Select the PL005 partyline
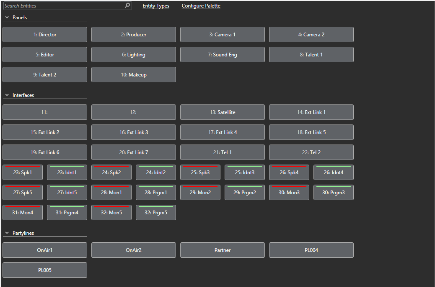 [45, 270]
